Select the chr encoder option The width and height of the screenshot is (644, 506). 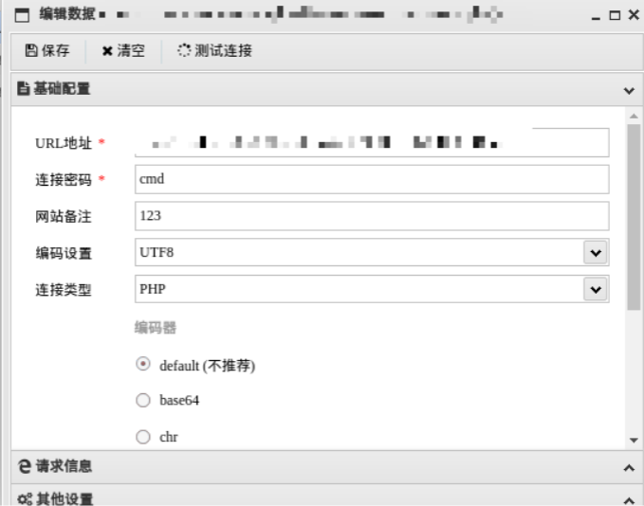[144, 436]
